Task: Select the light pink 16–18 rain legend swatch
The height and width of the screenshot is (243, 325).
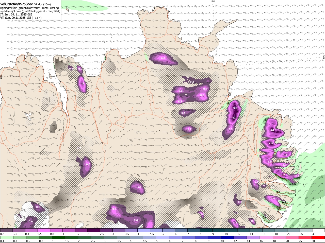Action: click(267, 237)
